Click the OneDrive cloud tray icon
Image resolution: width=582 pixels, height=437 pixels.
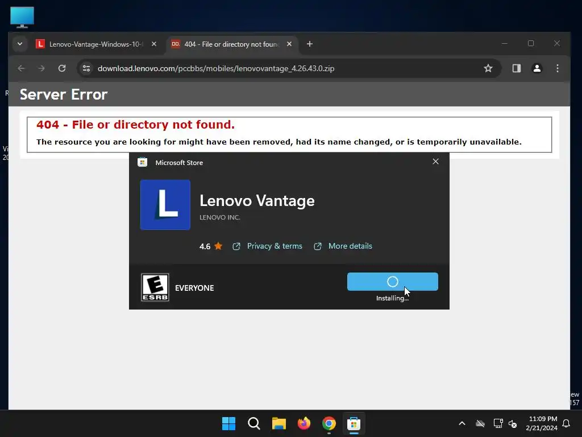click(480, 423)
